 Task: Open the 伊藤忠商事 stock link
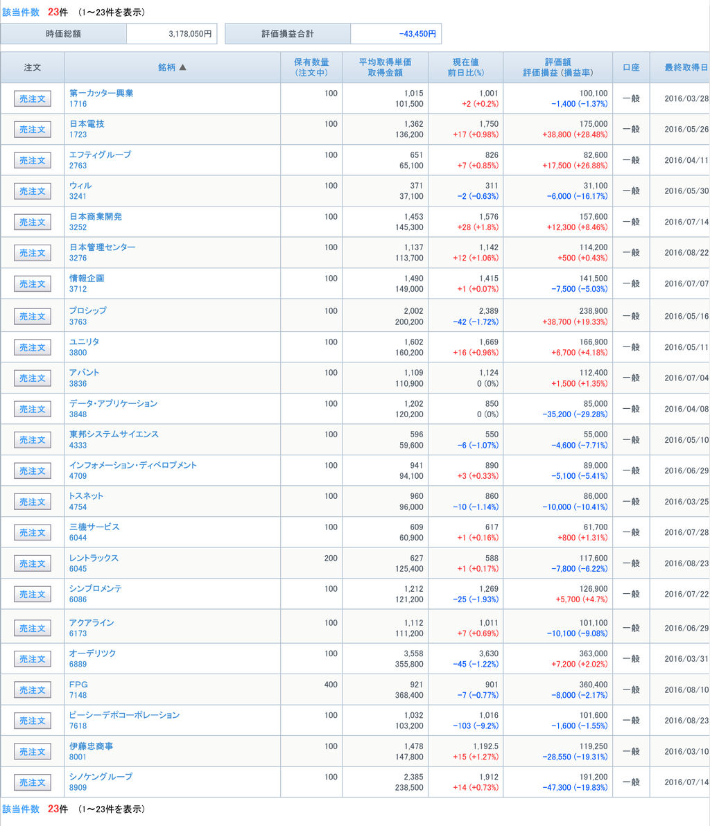92,746
